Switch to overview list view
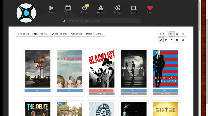Image resolution: width=208 pixels, height=116 pixels. [177, 34]
